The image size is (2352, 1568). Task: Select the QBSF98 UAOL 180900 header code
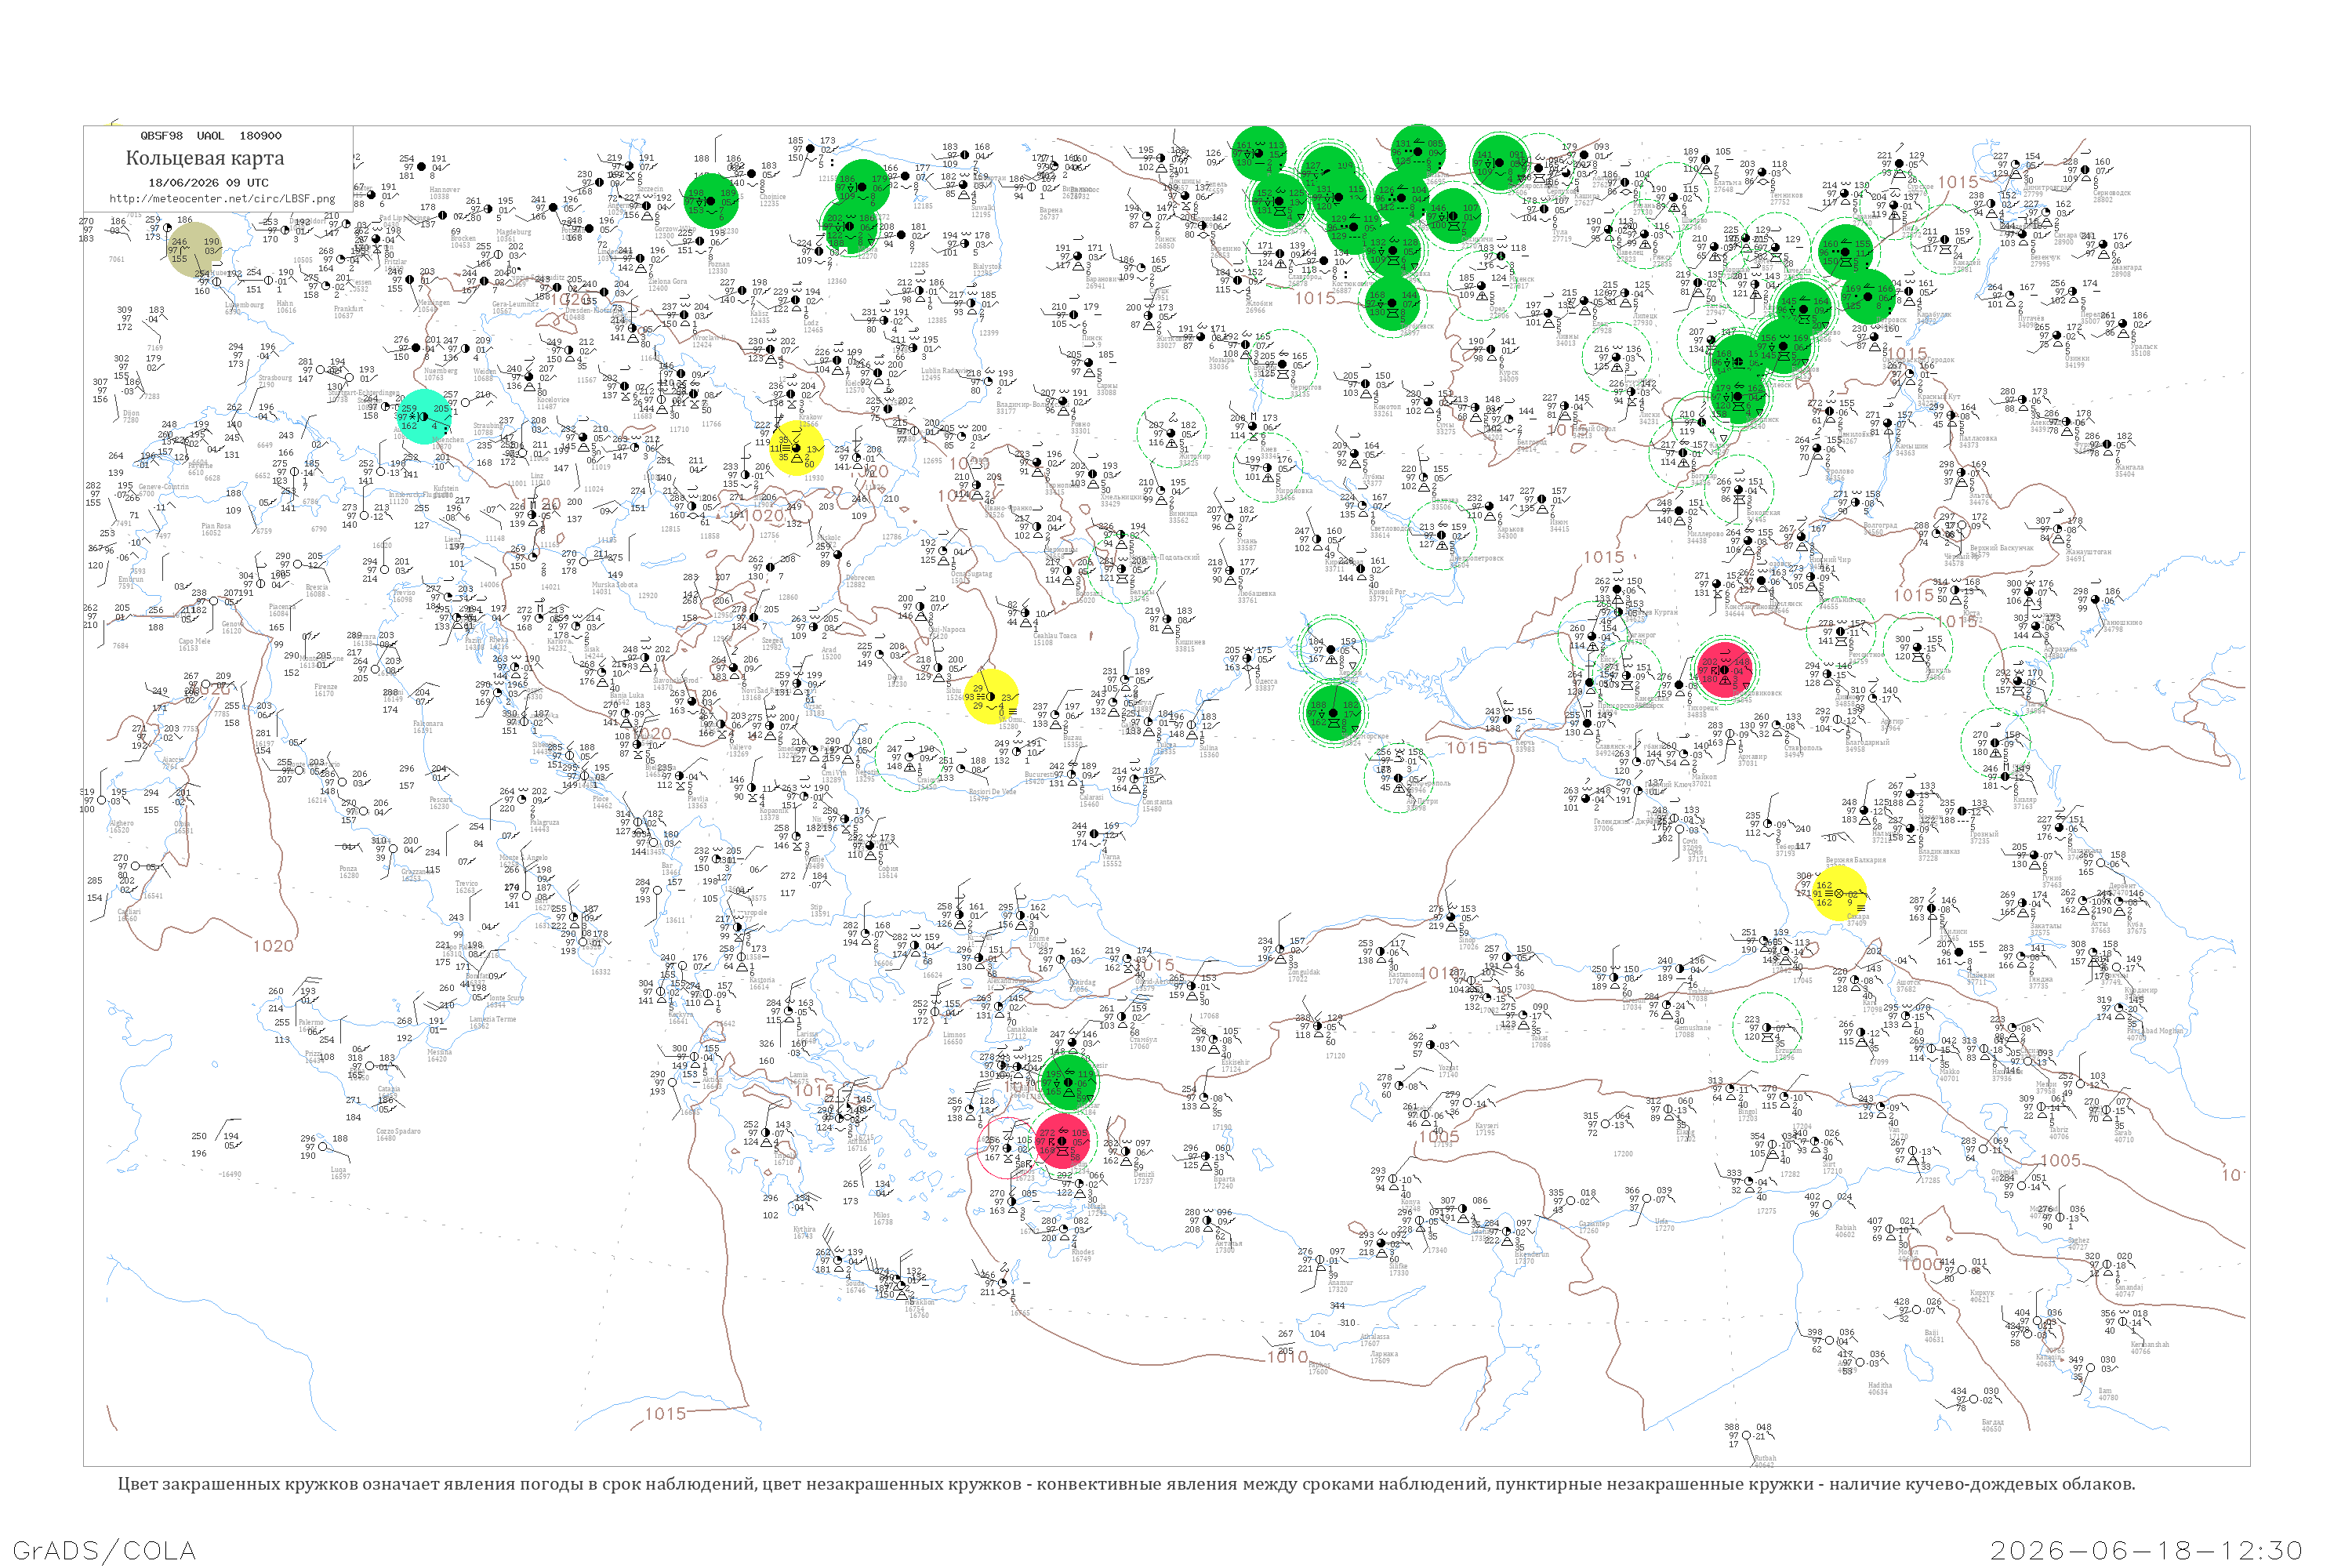211,136
